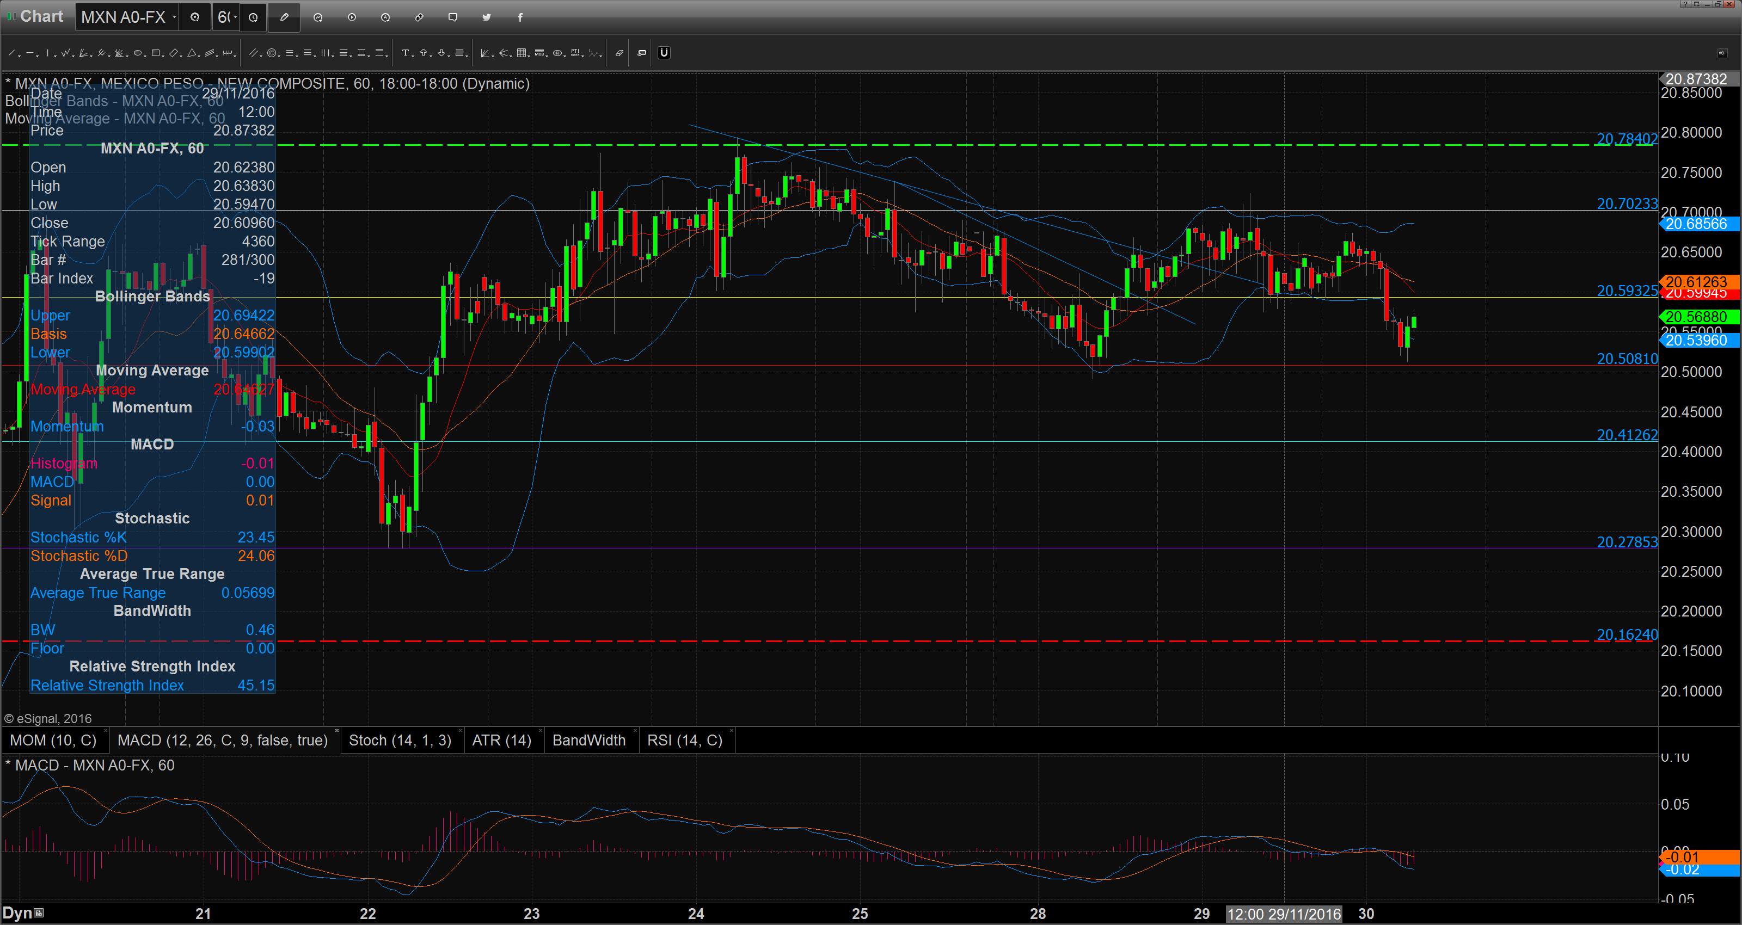Screen dimensions: 1742x925
Task: Open dropdown arrow beside PTI tool
Action: pos(583,55)
